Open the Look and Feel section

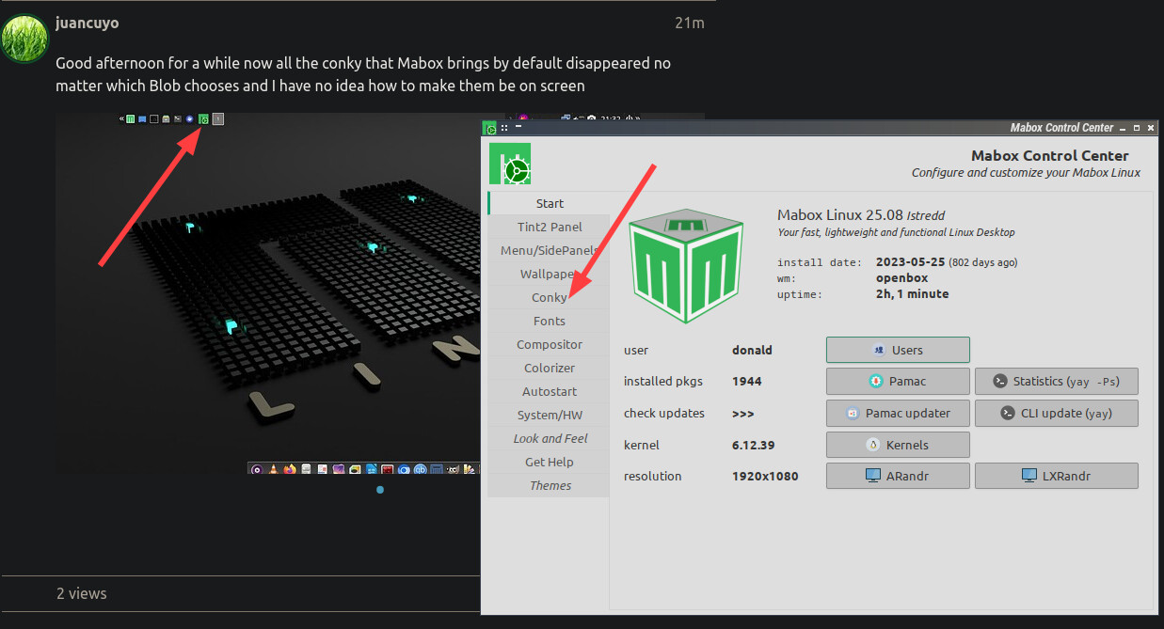click(550, 438)
